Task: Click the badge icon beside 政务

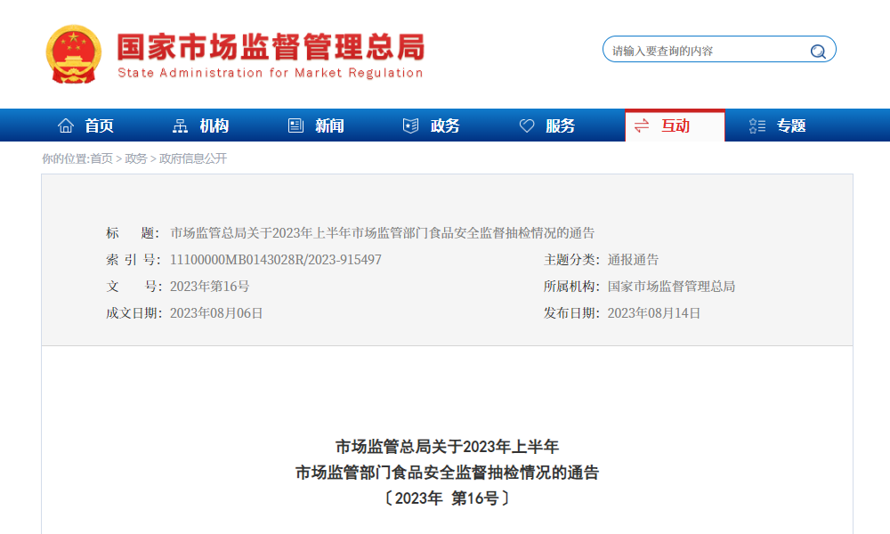Action: coord(409,125)
